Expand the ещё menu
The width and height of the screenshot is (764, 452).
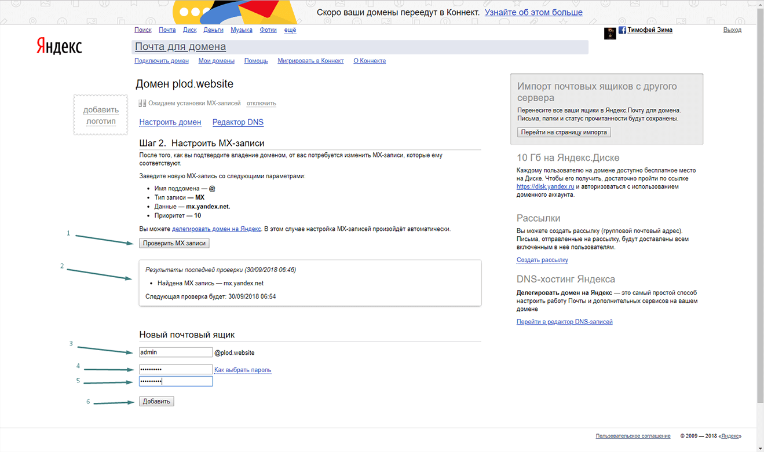[x=290, y=30]
